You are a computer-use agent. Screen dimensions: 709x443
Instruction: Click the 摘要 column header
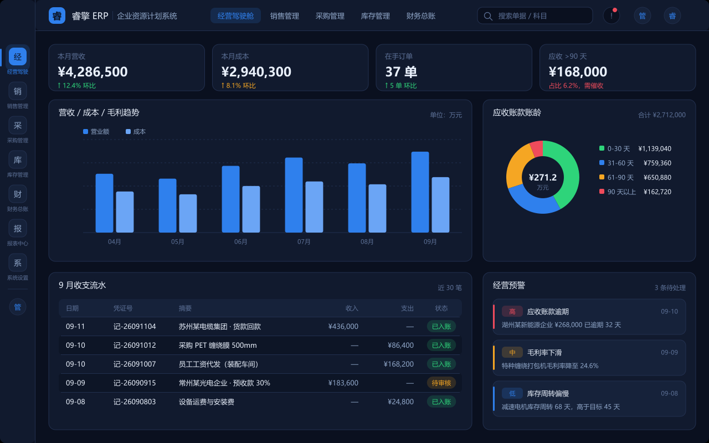(x=186, y=308)
